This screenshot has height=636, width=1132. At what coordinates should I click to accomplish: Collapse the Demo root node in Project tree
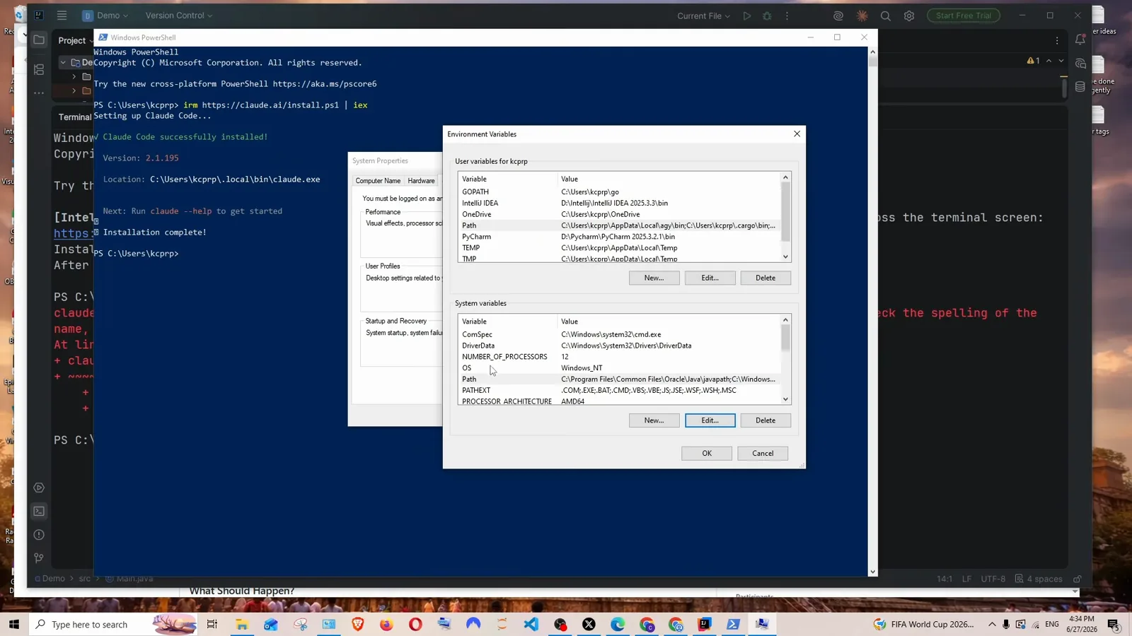coord(63,62)
